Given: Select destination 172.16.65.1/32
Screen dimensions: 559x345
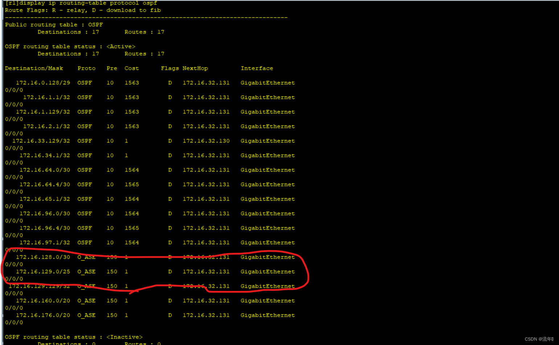Looking at the screenshot, I should pyautogui.click(x=45, y=199).
